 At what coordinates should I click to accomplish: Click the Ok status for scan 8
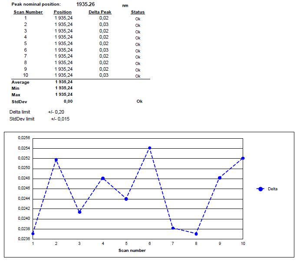tap(138, 64)
